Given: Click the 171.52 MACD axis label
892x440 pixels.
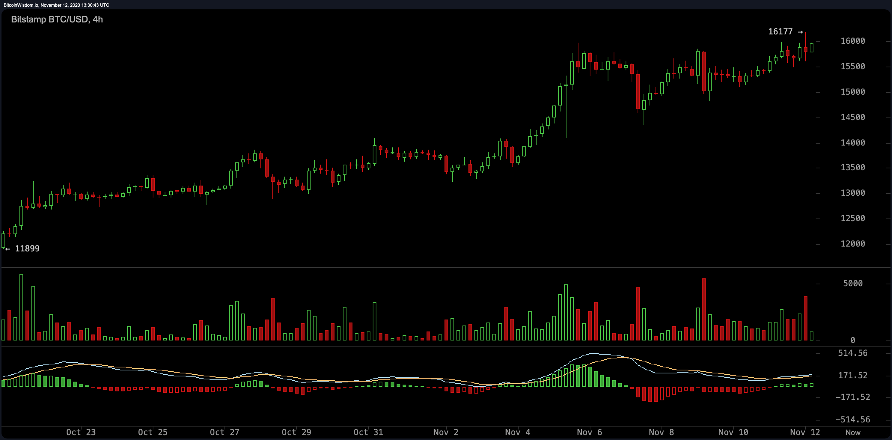Looking at the screenshot, I should point(853,376).
